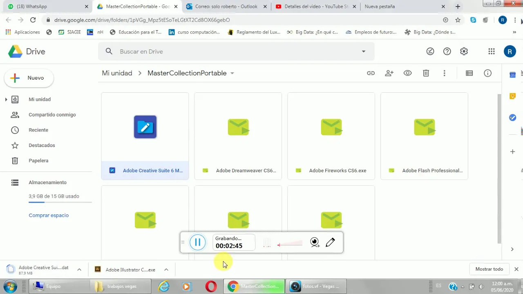Open the offline ready checkmark icon
523x294 pixels.
click(430, 51)
